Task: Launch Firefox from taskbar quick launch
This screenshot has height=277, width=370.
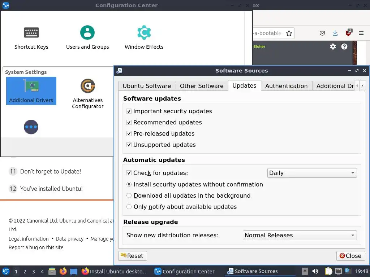Action: click(x=63, y=271)
